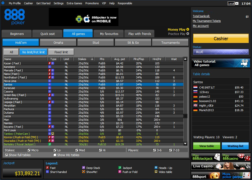The width and height of the screenshot is (252, 180).
Task: Click the UK flag beside Highh_r0ll3r
Action: (195, 105)
